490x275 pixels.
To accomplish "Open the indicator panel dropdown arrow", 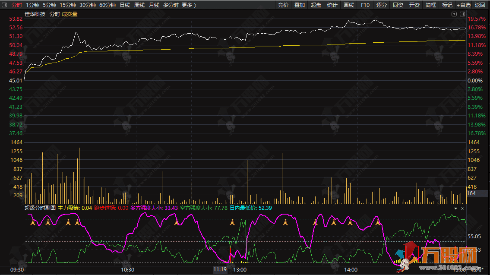I will tap(455, 208).
